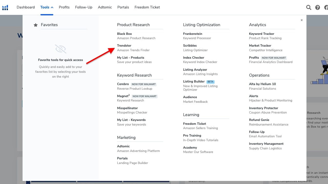The image size is (328, 184).
Task: Open the search magnifier icon
Action: tap(309, 7)
